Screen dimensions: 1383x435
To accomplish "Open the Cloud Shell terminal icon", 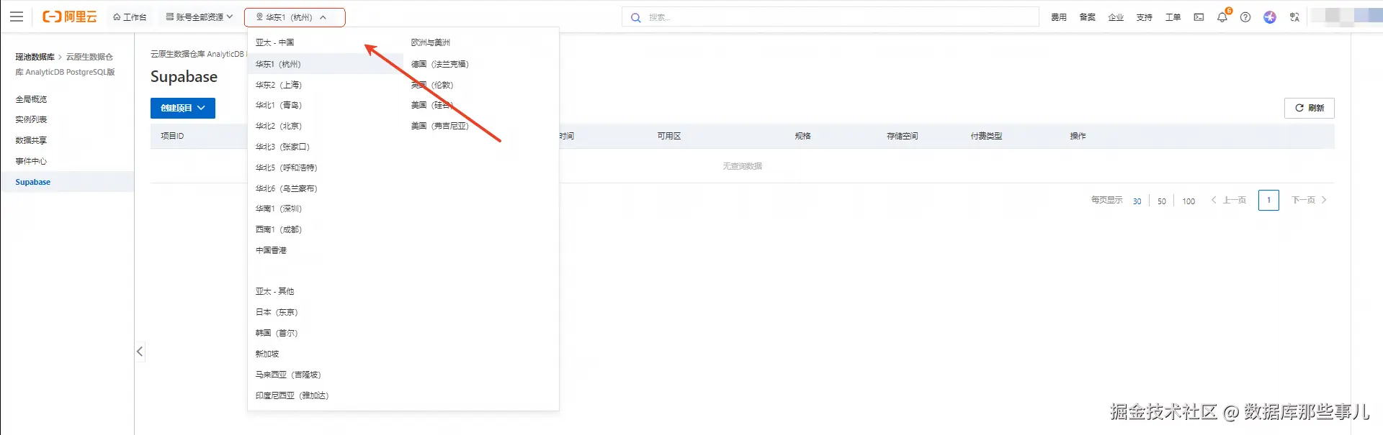I will click(x=1199, y=17).
